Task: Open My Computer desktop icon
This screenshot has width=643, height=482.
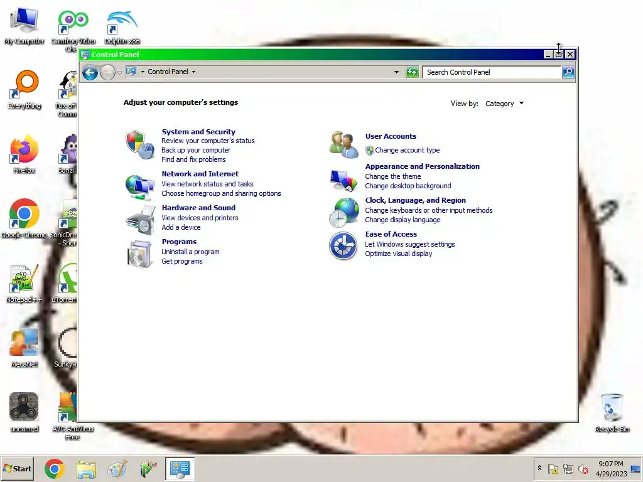Action: click(x=24, y=26)
